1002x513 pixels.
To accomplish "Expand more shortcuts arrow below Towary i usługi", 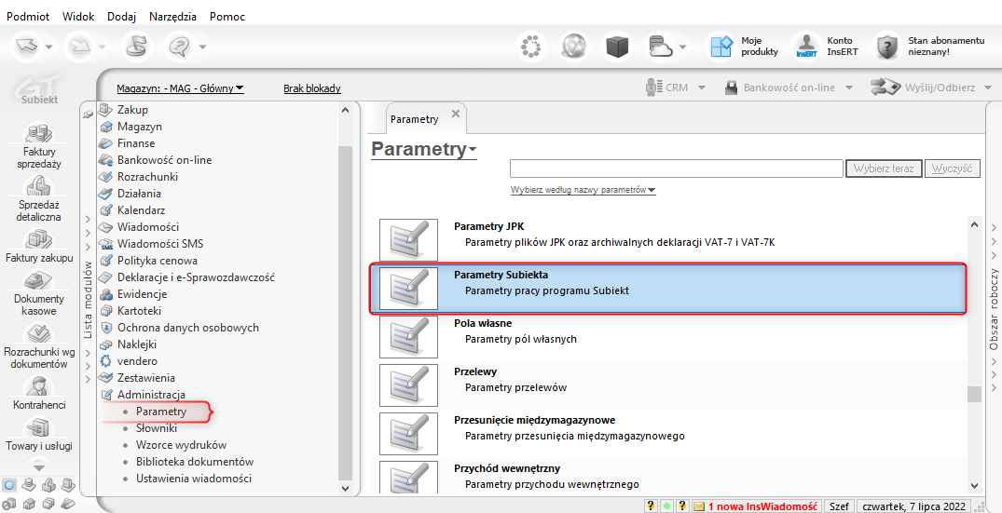I will pyautogui.click(x=39, y=467).
